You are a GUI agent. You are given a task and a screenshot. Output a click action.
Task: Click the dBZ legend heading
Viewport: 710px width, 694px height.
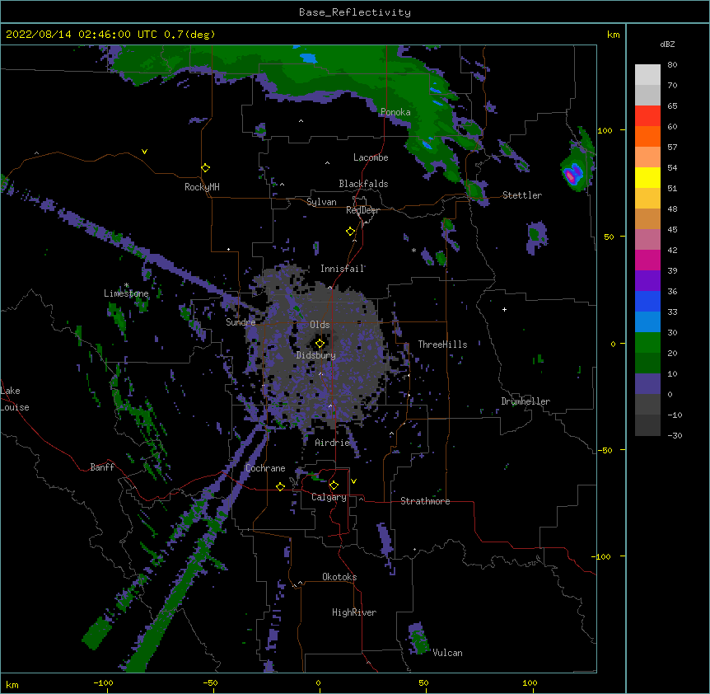pyautogui.click(x=667, y=44)
